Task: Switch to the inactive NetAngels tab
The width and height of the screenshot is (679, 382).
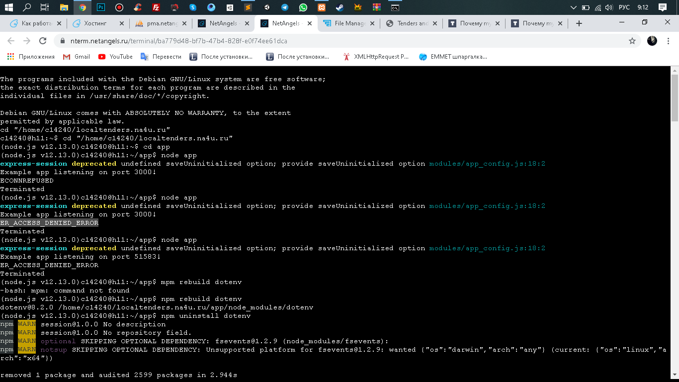Action: pyautogui.click(x=223, y=23)
